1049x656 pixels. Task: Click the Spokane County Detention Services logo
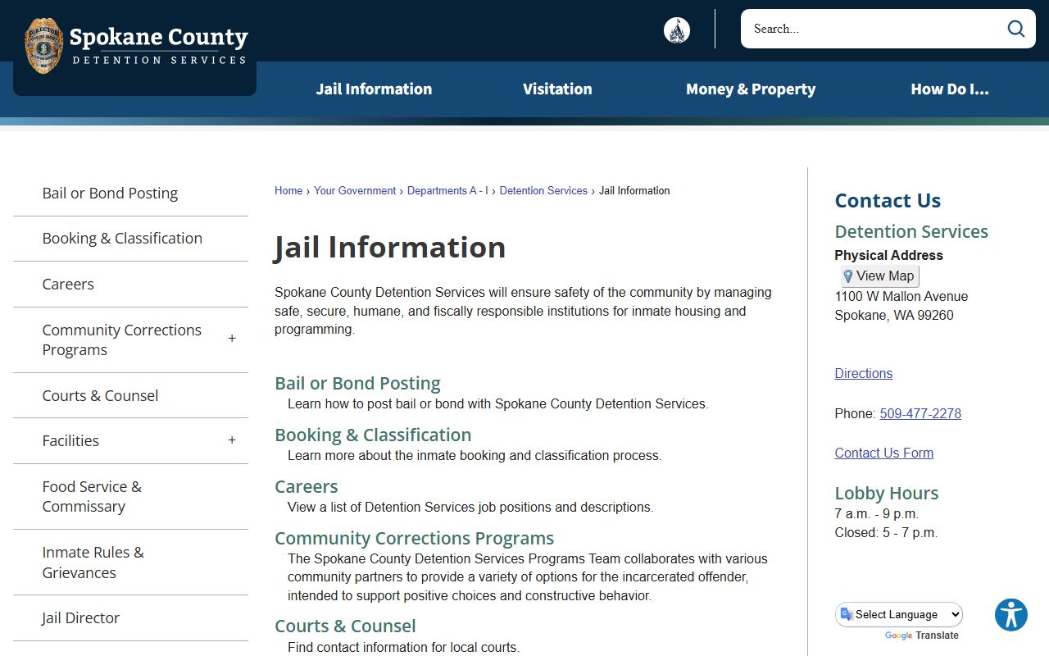[135, 47]
